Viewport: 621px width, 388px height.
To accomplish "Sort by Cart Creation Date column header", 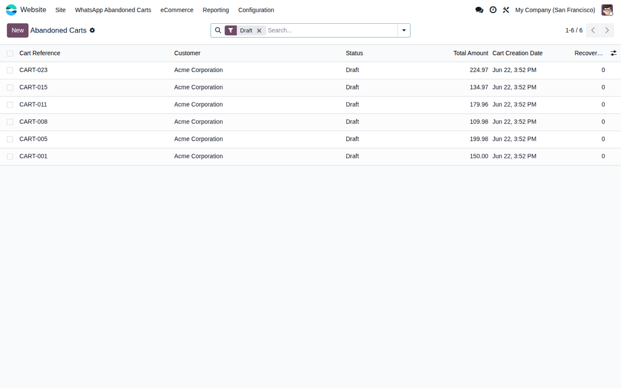I will pos(517,53).
